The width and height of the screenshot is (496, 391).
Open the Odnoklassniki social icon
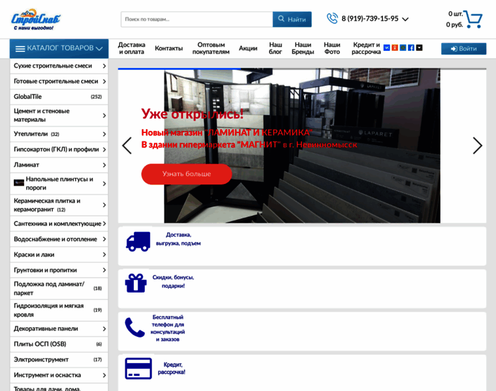[395, 48]
